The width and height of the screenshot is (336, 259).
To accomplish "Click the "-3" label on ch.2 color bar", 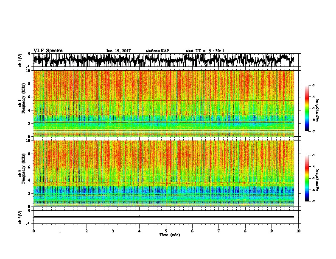I will (x=313, y=155).
